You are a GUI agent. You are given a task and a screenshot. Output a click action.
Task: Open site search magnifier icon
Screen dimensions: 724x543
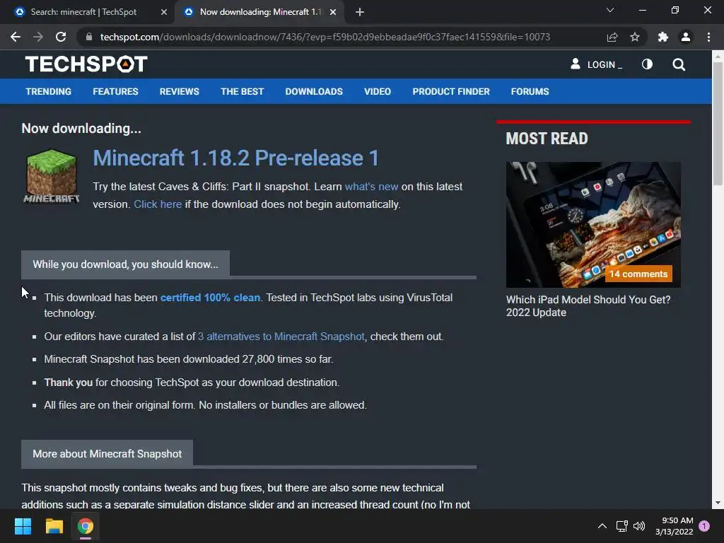[679, 64]
